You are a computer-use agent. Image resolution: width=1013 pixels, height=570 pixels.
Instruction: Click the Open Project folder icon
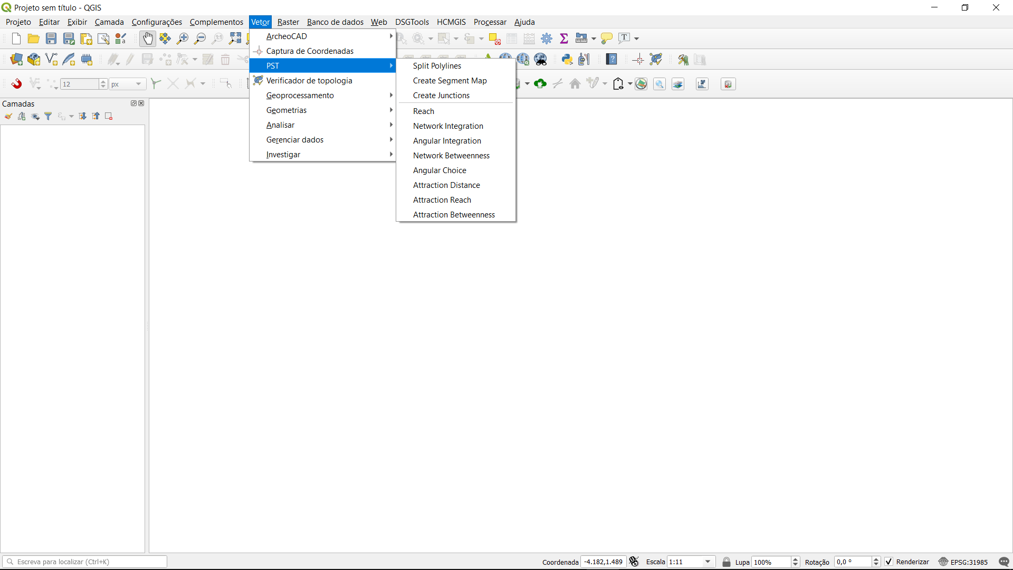[34, 39]
